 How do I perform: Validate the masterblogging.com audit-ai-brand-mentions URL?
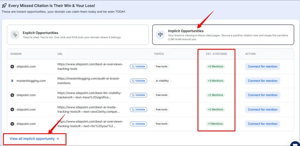coord(138,81)
